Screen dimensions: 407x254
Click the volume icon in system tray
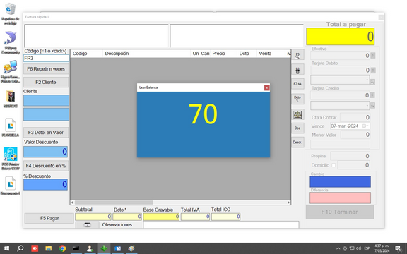pos(358,248)
